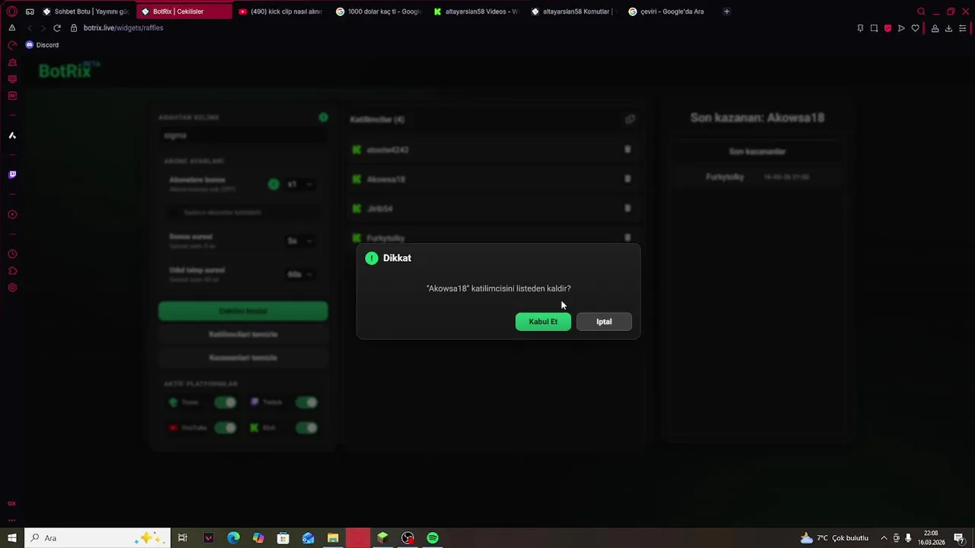Select the BotRix | Cekilisler tab
The height and width of the screenshot is (548, 975).
(x=185, y=11)
